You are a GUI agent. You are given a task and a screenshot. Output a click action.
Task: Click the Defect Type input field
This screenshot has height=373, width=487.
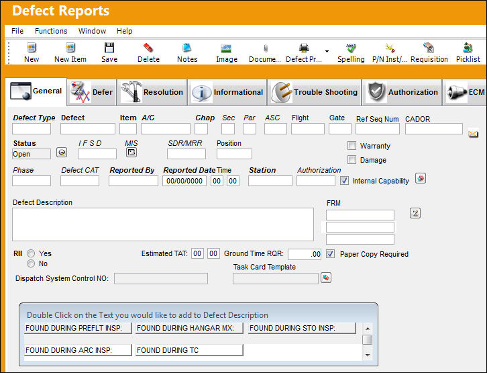pos(32,129)
